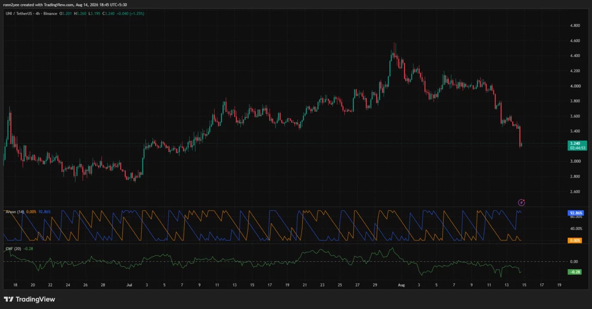Click the "Binance" exchange name in the legend
The image size is (592, 309).
click(x=50, y=14)
